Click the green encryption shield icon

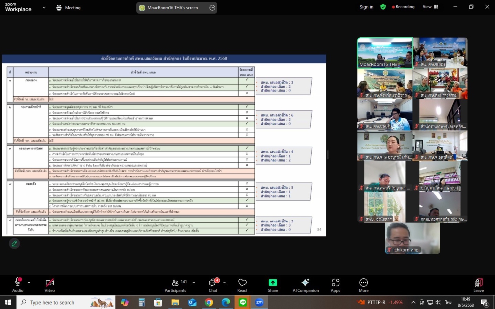(383, 7)
